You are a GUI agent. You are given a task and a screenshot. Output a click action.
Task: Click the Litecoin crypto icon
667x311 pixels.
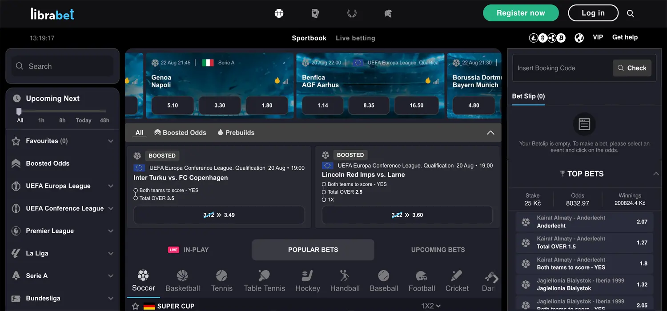pyautogui.click(x=534, y=38)
